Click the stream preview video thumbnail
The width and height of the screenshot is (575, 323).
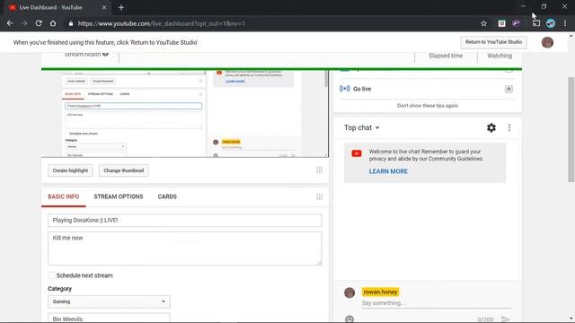[x=185, y=114]
